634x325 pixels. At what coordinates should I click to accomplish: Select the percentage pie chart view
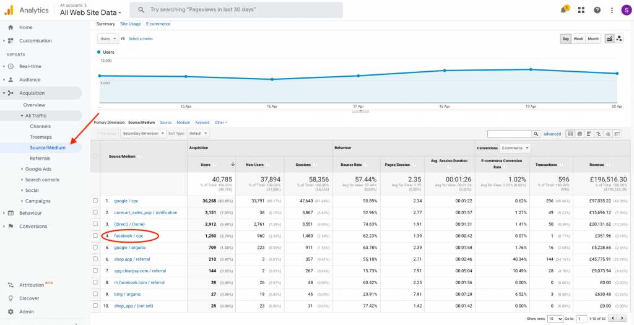coord(580,134)
